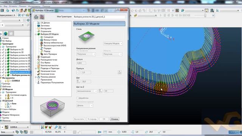The height and width of the screenshot is (136, 242).
Task: Click the first settings icon in the strategy dialog
Action: (x=36, y=17)
